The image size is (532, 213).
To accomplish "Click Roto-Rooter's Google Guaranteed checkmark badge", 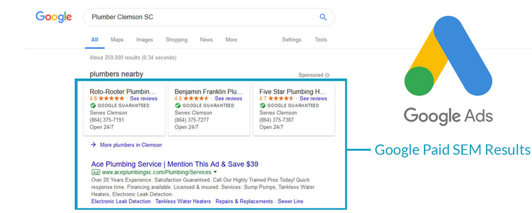I will 92,106.
